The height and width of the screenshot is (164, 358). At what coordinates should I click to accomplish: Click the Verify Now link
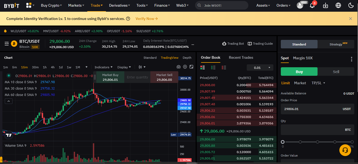tap(146, 18)
